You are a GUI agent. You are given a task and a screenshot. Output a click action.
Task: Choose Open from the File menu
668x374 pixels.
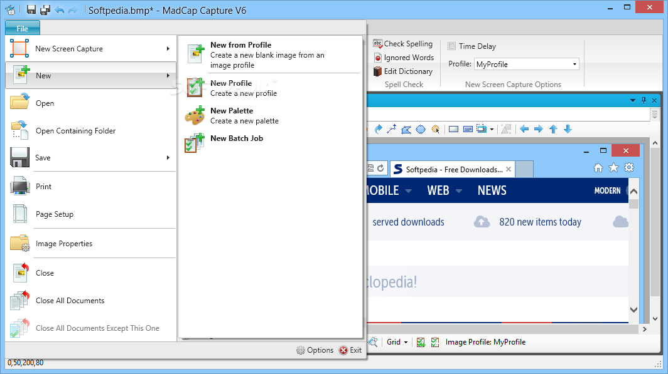coord(90,103)
